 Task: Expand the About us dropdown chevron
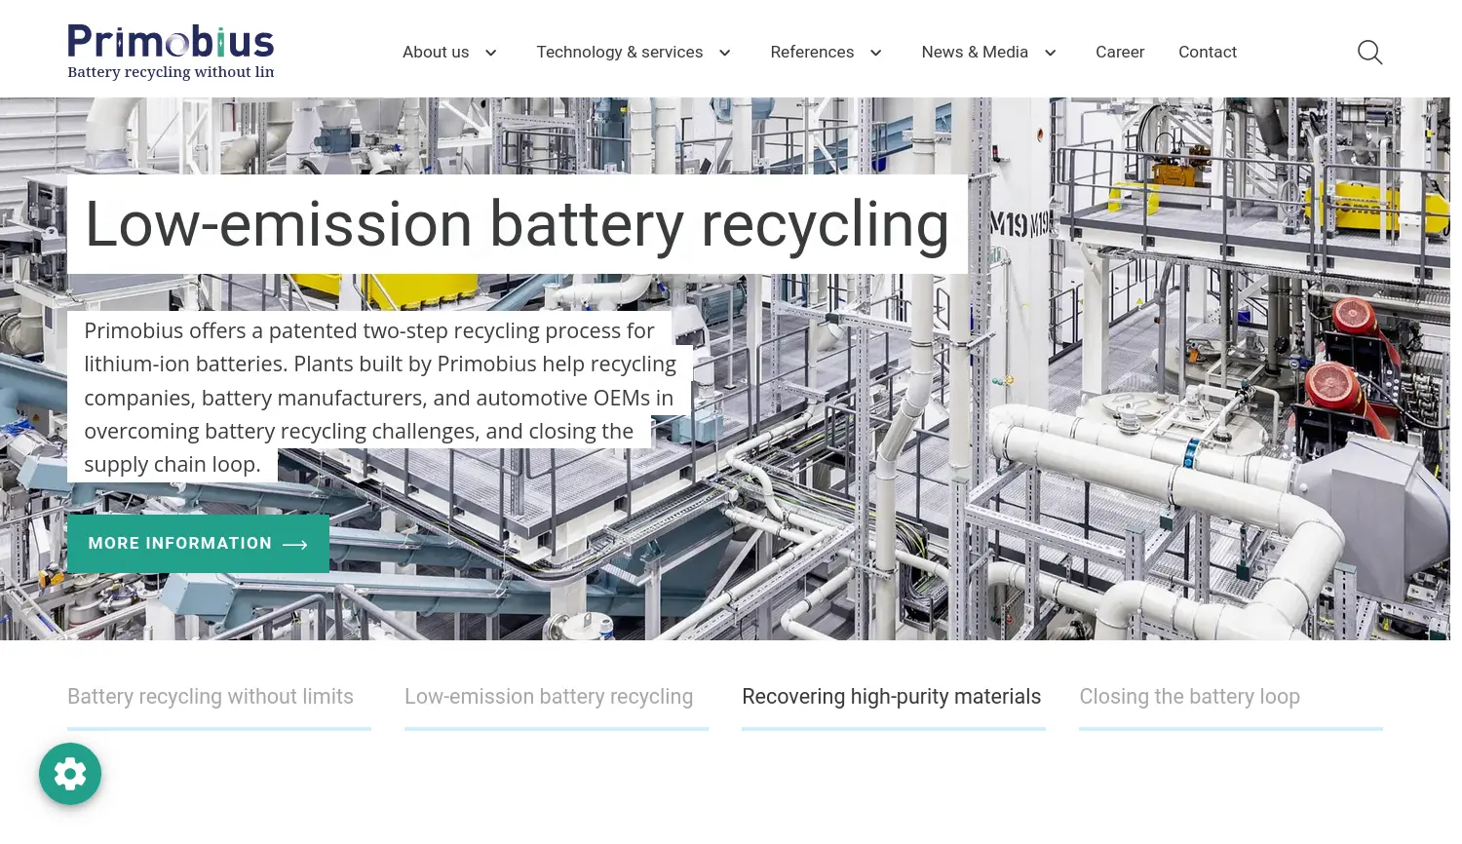tap(490, 53)
